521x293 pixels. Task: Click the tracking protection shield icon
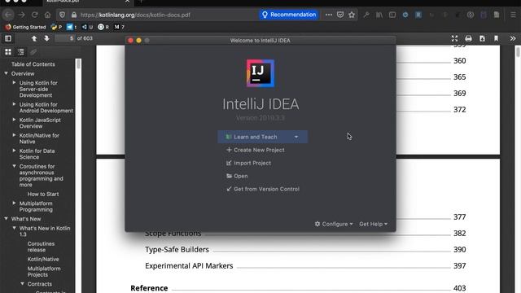click(x=62, y=15)
